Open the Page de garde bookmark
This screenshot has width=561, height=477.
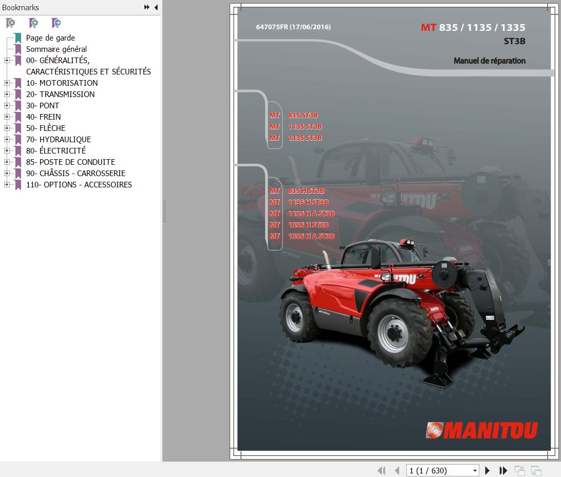pyautogui.click(x=50, y=38)
